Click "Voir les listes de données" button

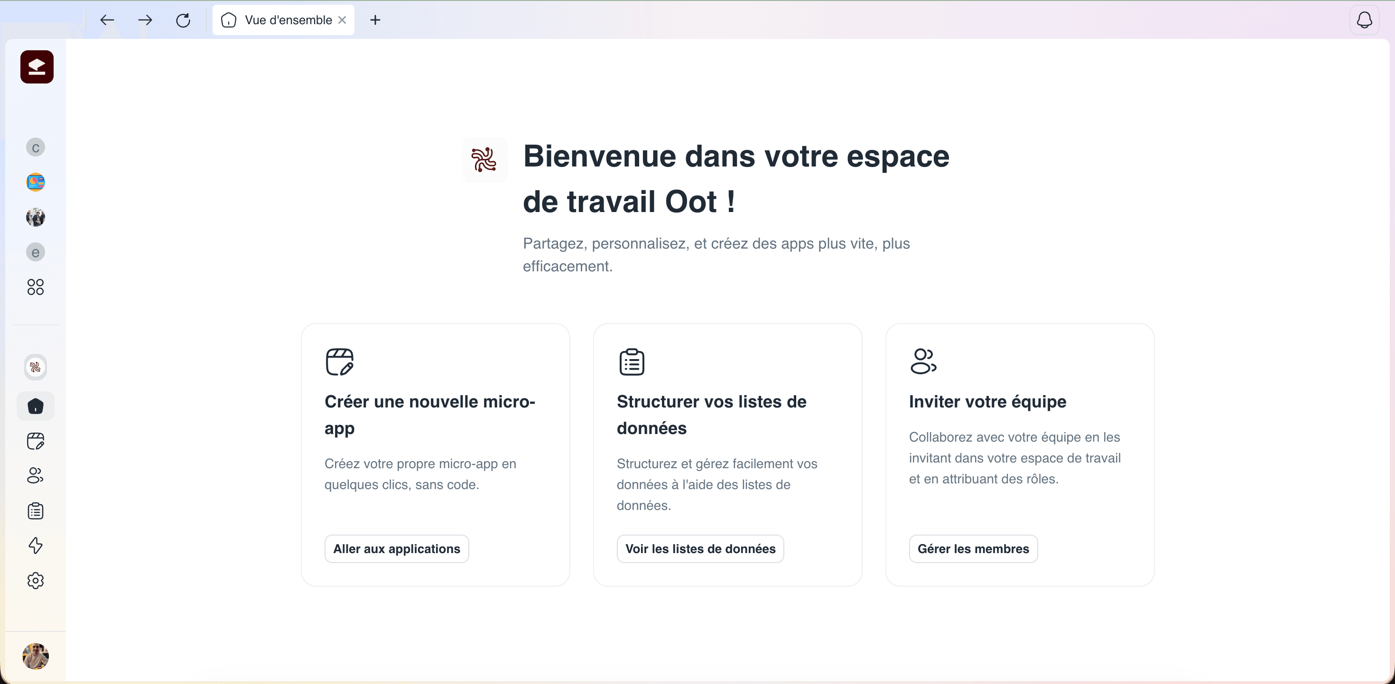tap(700, 549)
